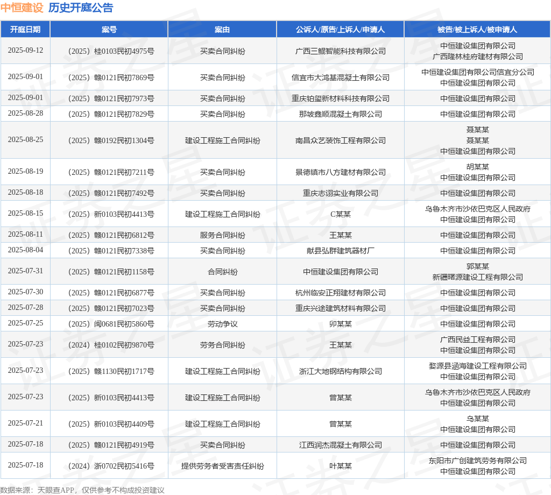Click date cell 2025-07-31
Image resolution: width=551 pixels, height=495 pixels.
(25, 271)
